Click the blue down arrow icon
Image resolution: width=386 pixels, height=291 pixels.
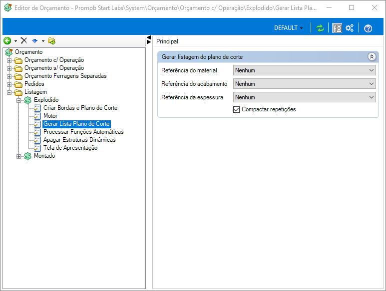34,41
